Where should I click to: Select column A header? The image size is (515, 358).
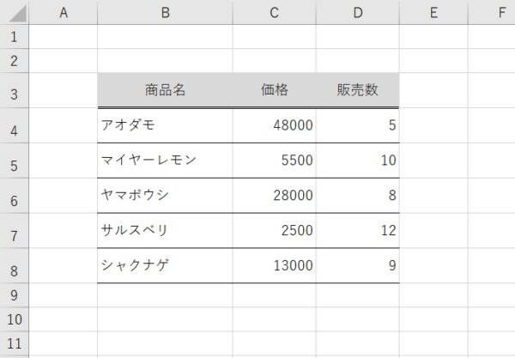click(64, 12)
